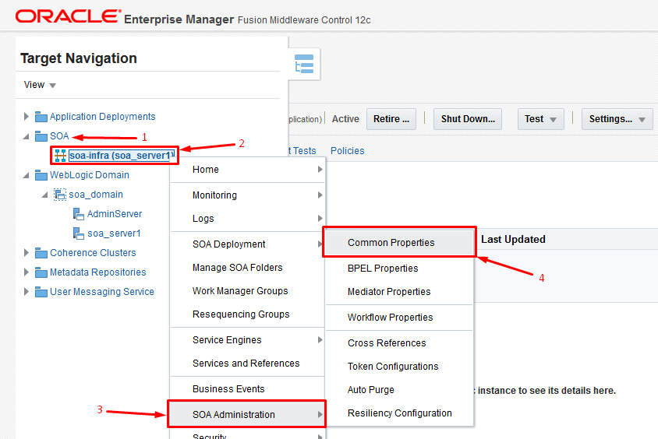Select Services and References
Viewport: 658px width, 439px height.
tap(248, 363)
